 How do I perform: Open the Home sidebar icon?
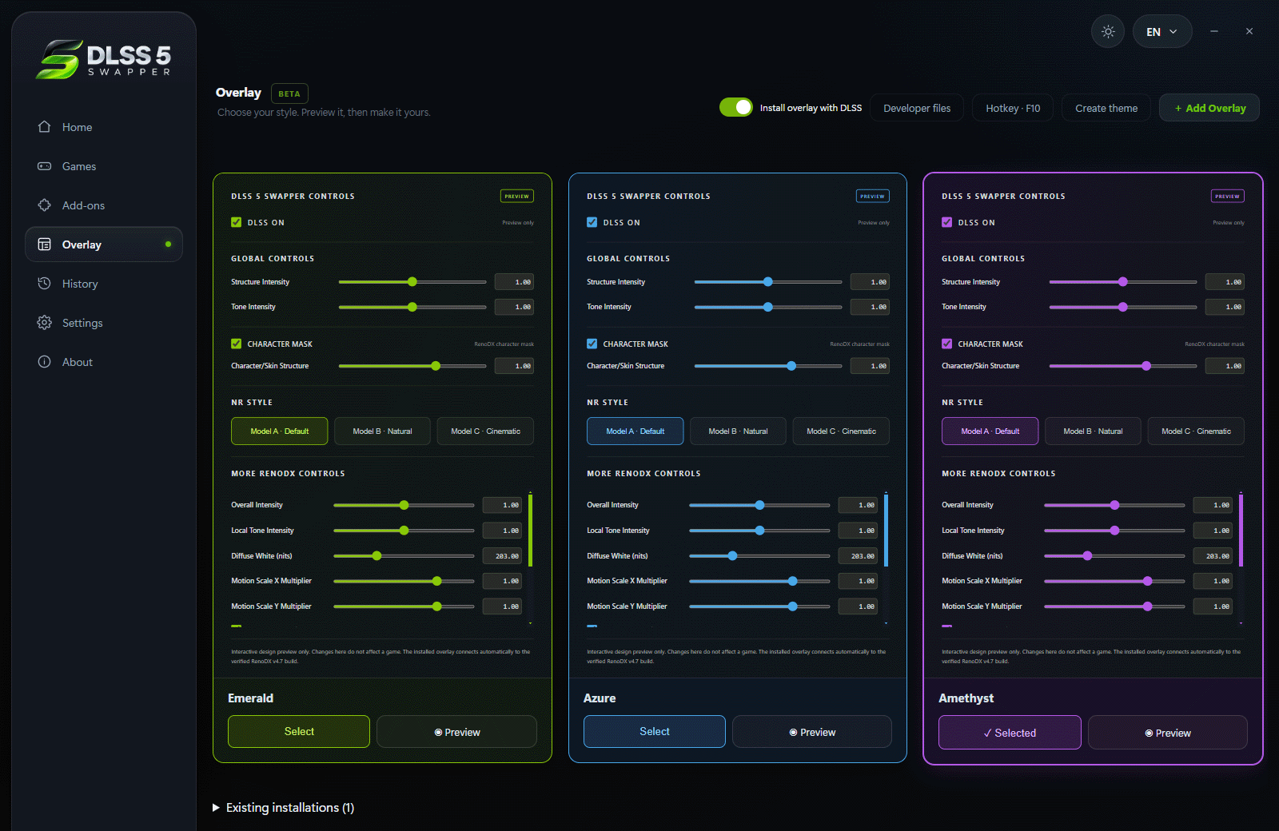[45, 127]
